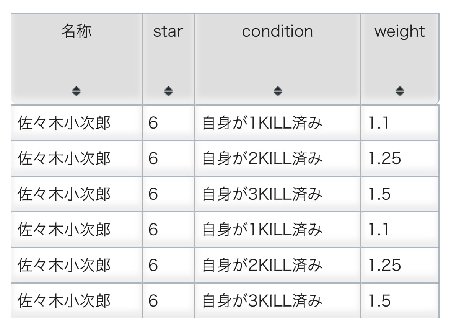Screen dimensions: 451x331
Task: Click first row's 自身が1KILL済み condition cell
Action: [x=262, y=123]
